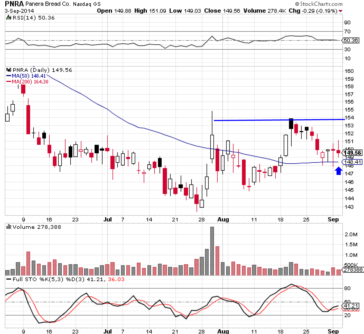Click the black Full STO legend line marker
The height and width of the screenshot is (334, 364).
pos(9,279)
